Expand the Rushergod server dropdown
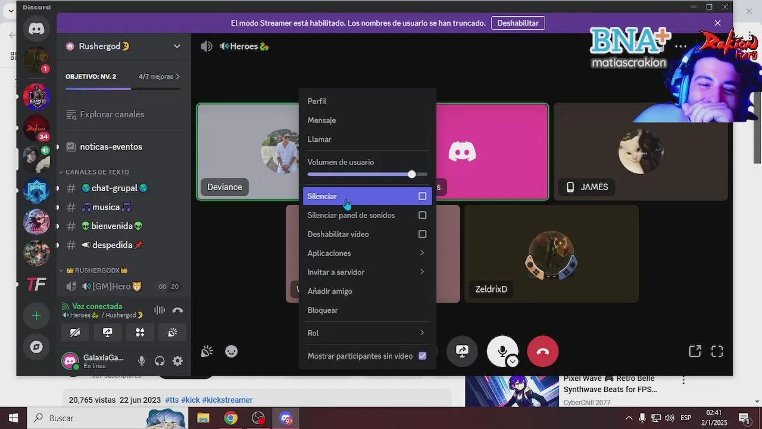This screenshot has height=429, width=762. coord(177,46)
